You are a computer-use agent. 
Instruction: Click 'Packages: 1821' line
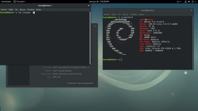147,29
